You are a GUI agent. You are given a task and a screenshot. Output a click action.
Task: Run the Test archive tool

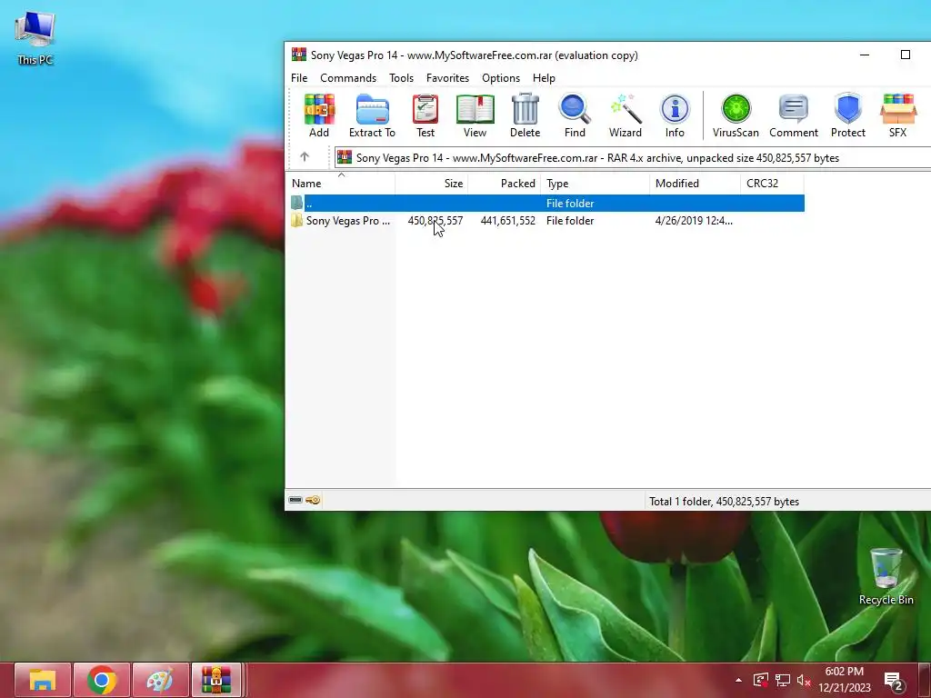tap(425, 115)
